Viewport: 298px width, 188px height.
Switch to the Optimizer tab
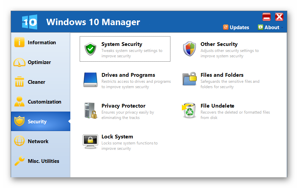pyautogui.click(x=39, y=62)
